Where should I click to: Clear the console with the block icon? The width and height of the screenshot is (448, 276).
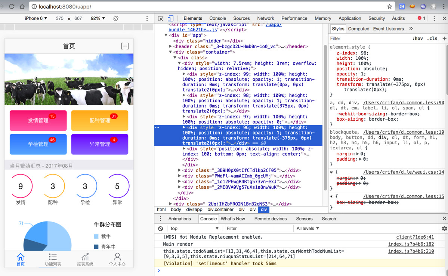(x=161, y=229)
